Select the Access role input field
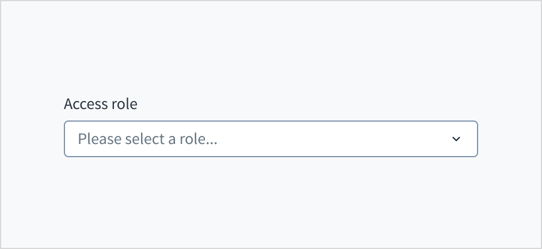 [x=270, y=139]
